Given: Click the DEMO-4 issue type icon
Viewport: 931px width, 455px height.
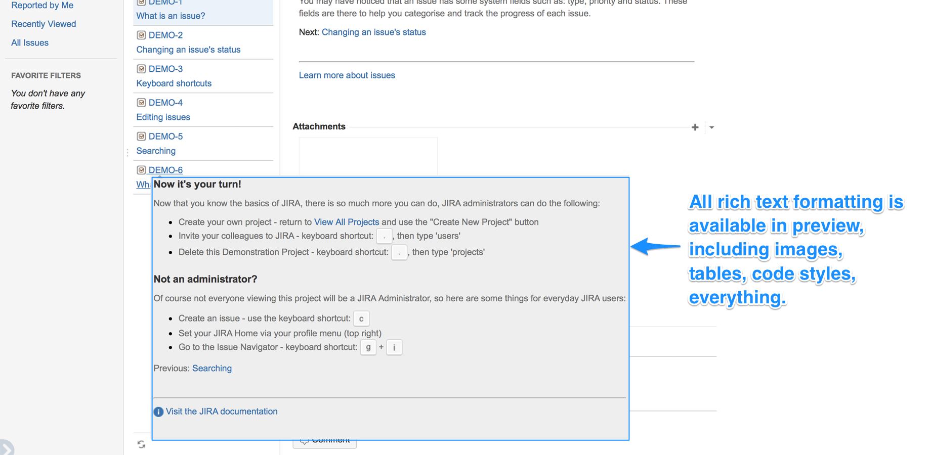Looking at the screenshot, I should pos(141,103).
